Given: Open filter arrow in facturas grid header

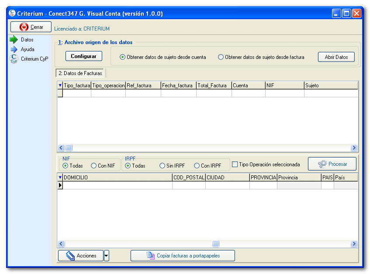Looking at the screenshot, I should pos(60,86).
